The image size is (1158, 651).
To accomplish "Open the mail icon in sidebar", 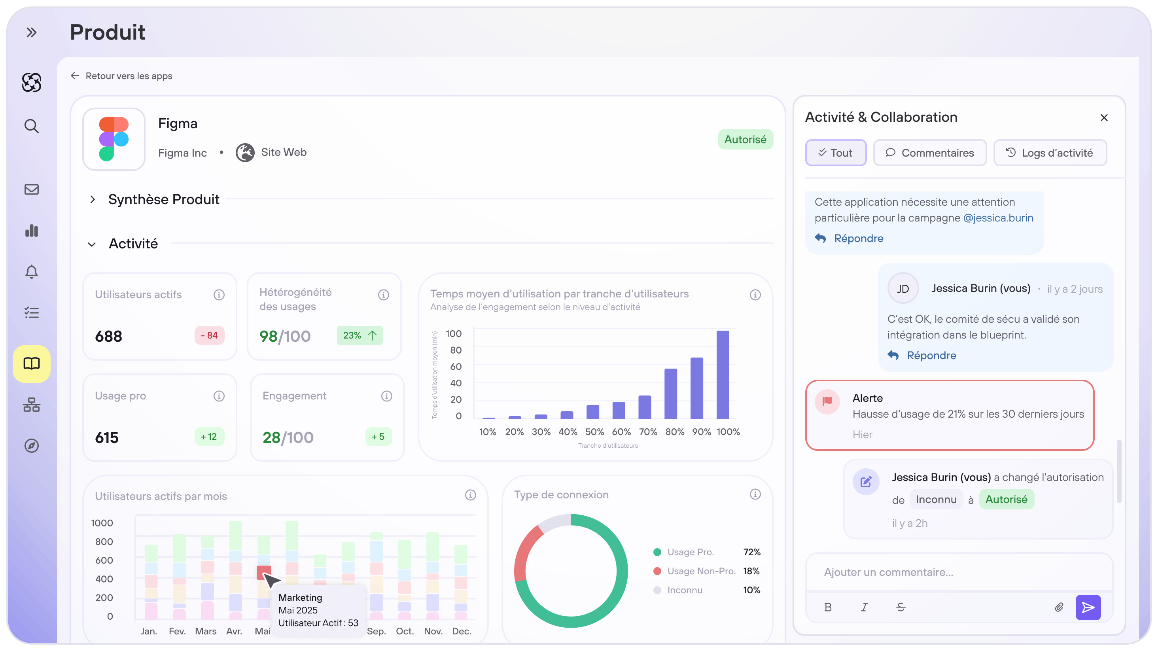I will point(31,189).
